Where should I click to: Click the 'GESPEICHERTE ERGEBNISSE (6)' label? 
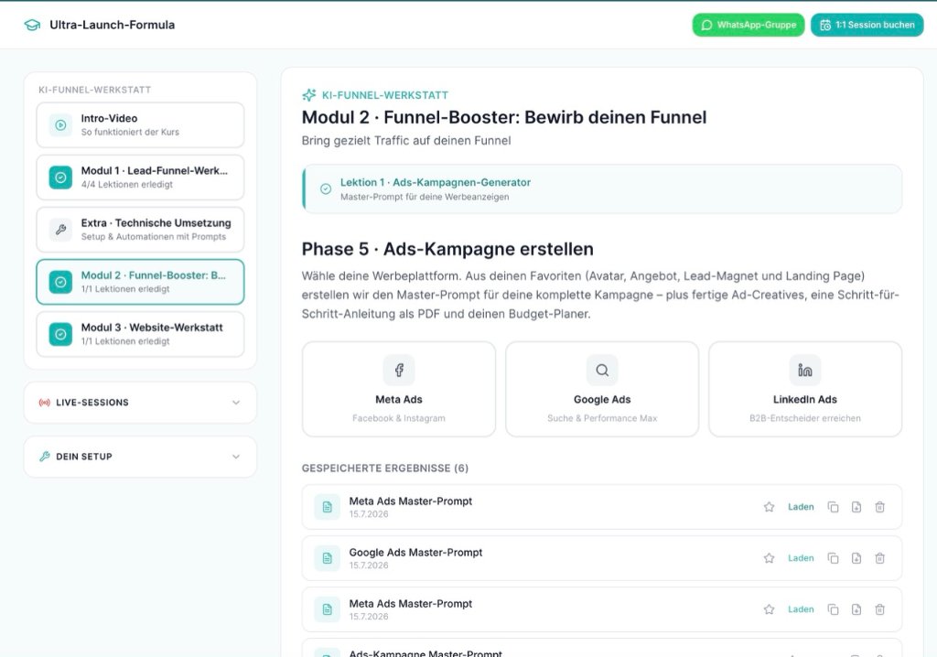click(x=385, y=469)
